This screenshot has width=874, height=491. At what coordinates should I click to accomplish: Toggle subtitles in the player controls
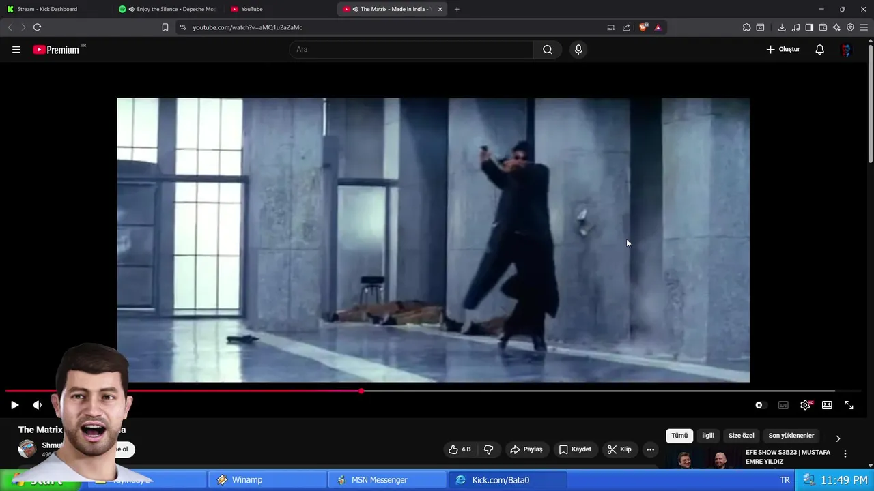pos(783,405)
